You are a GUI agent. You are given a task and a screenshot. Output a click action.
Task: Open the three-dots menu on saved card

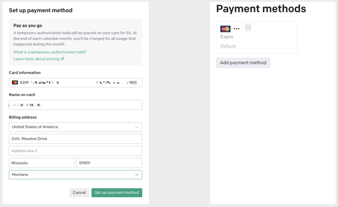click(237, 29)
